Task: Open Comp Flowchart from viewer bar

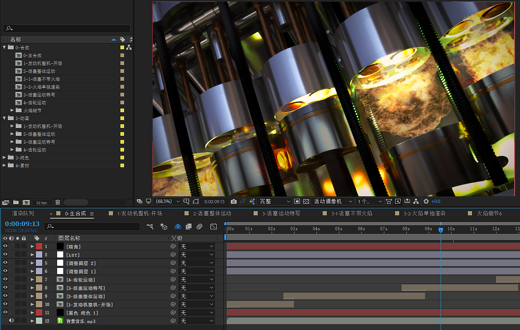Action: [416, 201]
